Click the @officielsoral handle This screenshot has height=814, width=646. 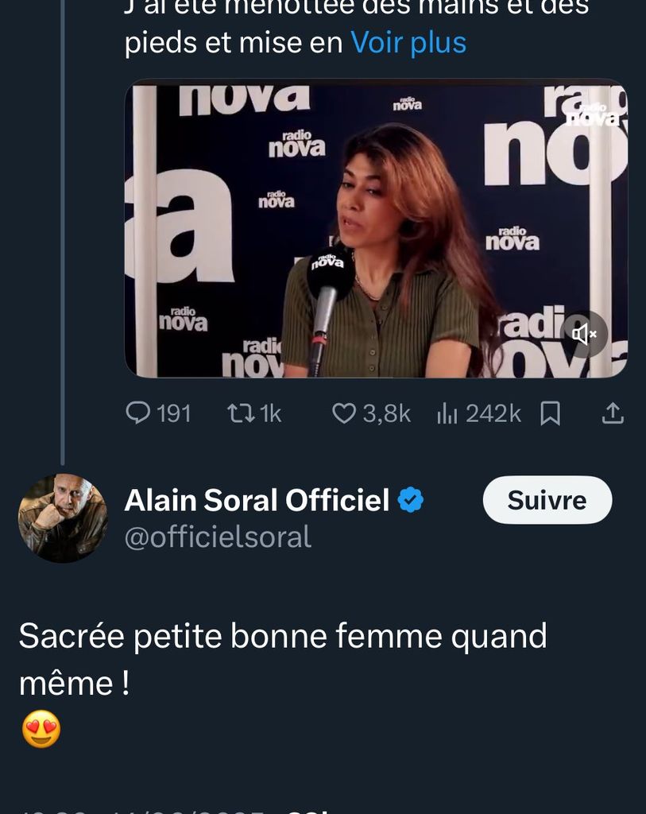coord(218,537)
